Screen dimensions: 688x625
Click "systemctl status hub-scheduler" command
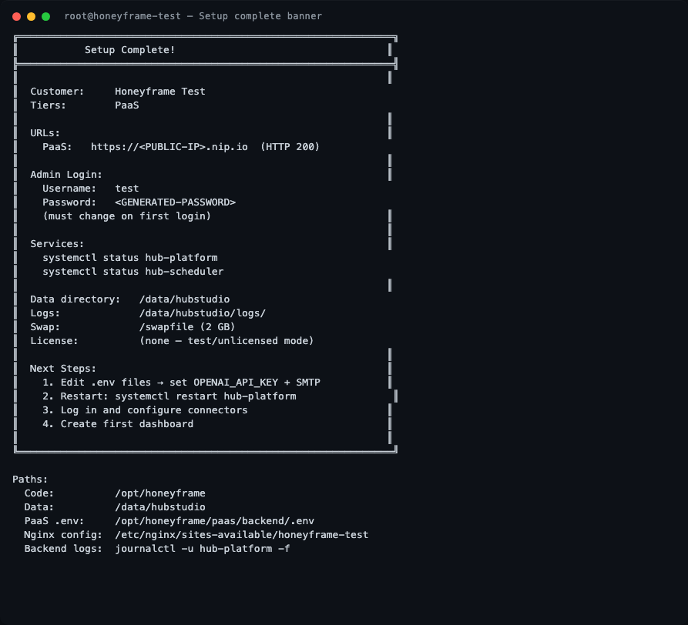coord(133,272)
